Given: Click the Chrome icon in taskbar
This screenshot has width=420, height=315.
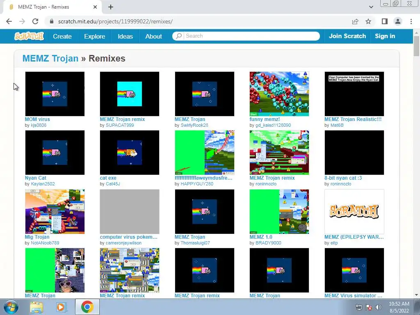Looking at the screenshot, I should (87, 307).
